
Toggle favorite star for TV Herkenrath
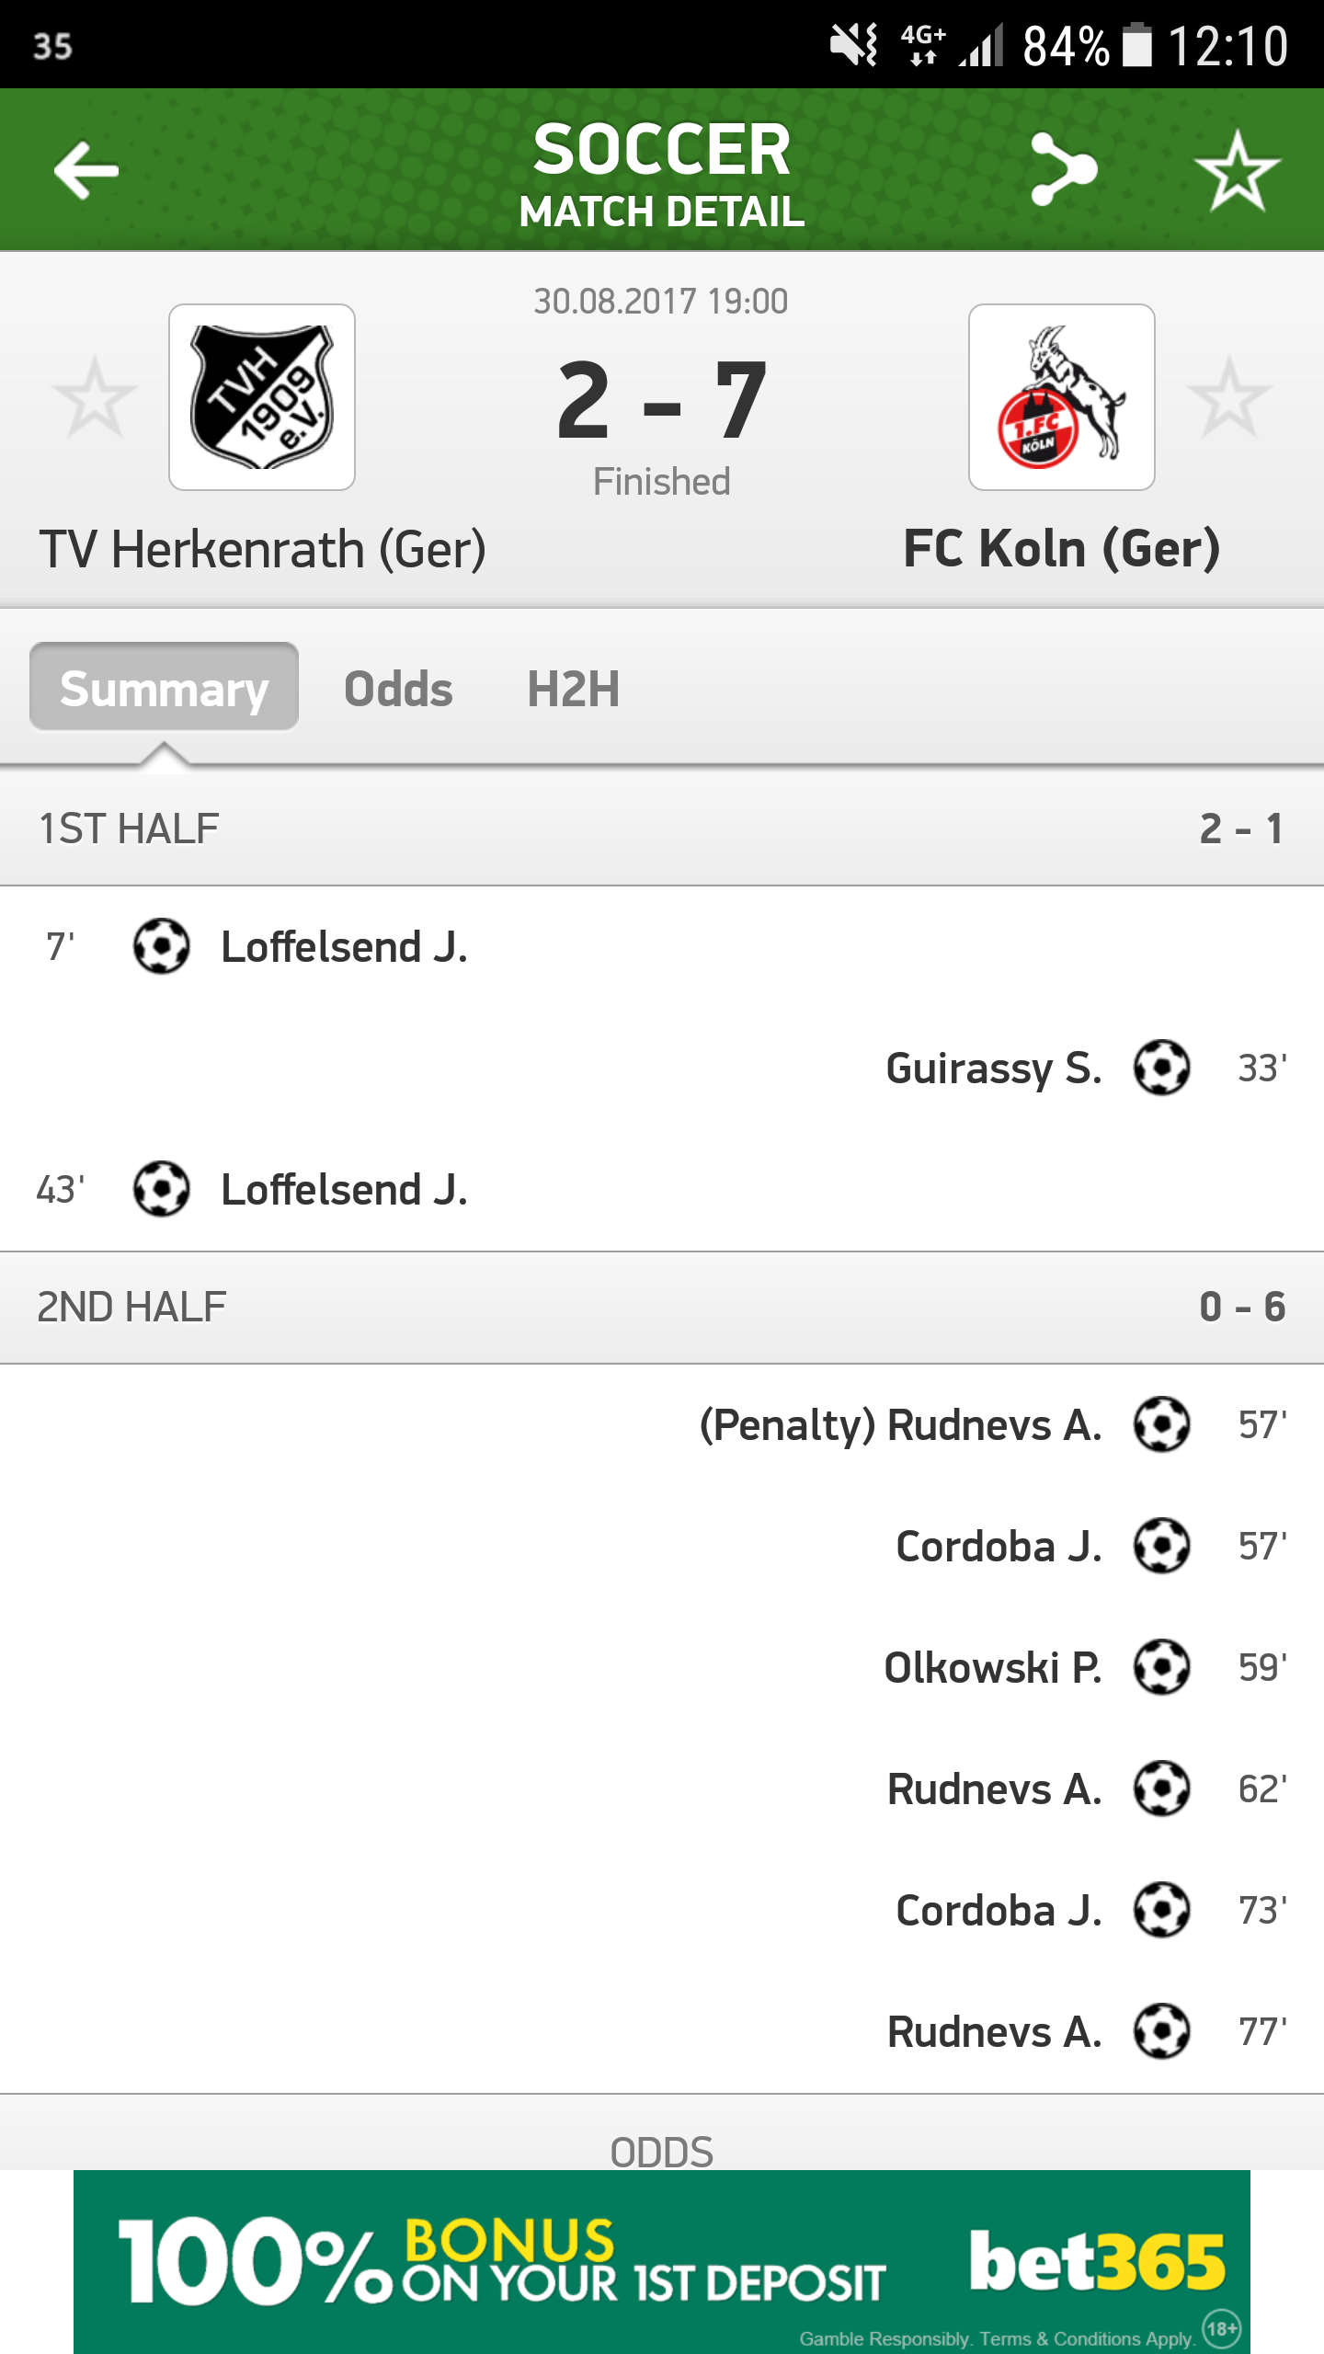[x=94, y=397]
